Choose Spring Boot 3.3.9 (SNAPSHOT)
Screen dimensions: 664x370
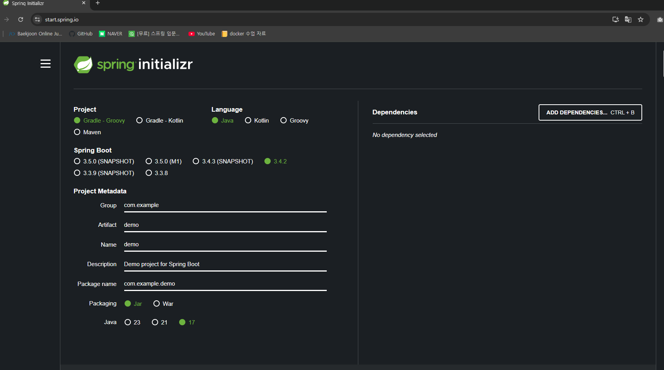[104, 173]
